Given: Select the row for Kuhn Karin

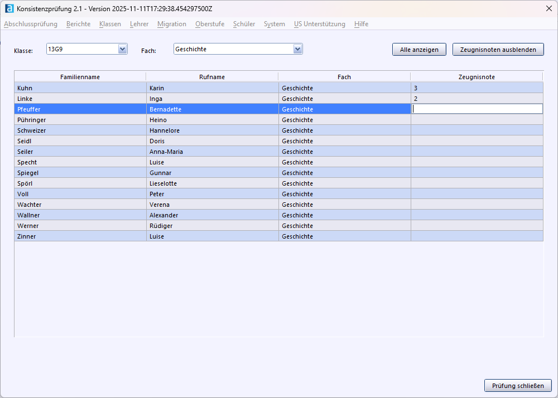Looking at the screenshot, I should pyautogui.click(x=80, y=88).
